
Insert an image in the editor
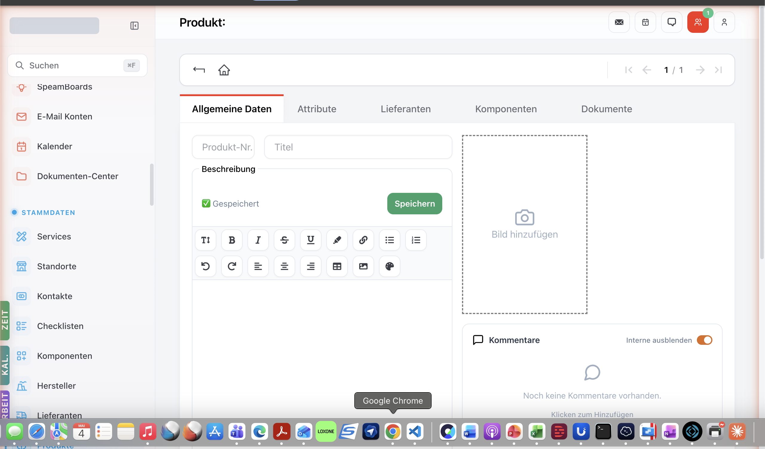click(363, 266)
